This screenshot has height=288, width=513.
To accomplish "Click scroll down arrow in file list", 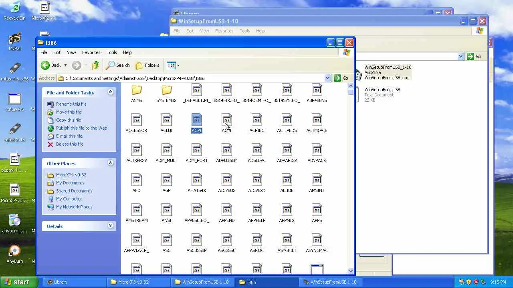I will tap(351, 271).
